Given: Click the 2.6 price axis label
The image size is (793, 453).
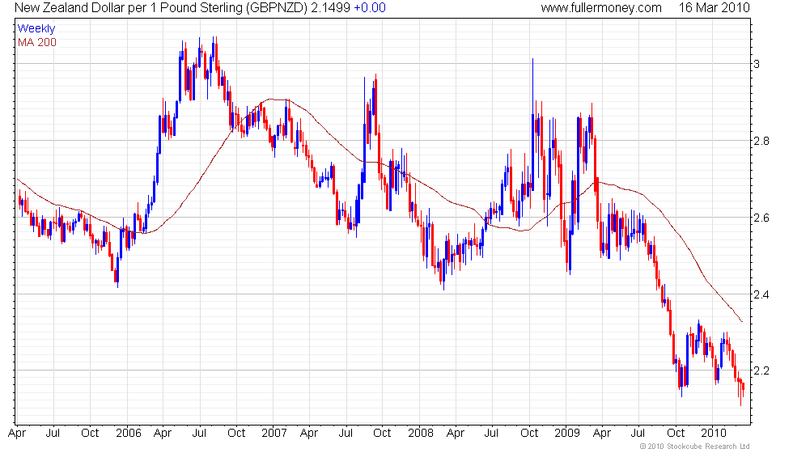Looking at the screenshot, I should tap(761, 218).
